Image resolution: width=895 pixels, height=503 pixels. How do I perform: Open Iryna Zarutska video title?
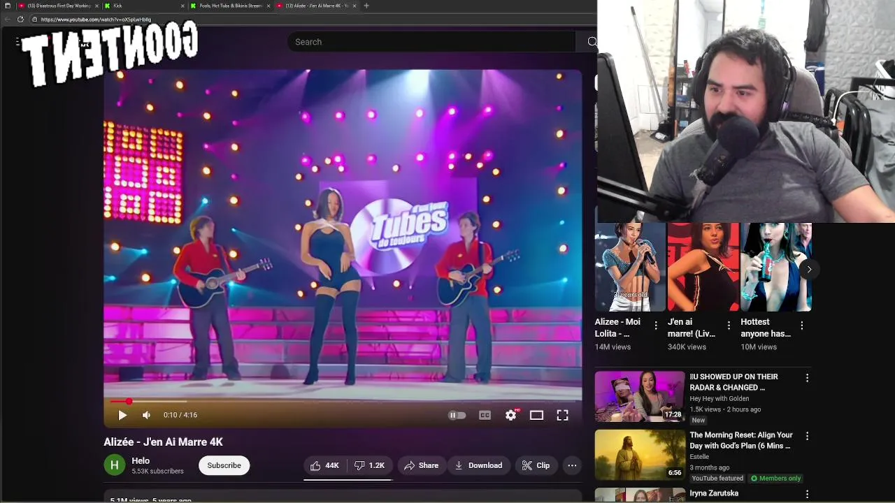(714, 493)
